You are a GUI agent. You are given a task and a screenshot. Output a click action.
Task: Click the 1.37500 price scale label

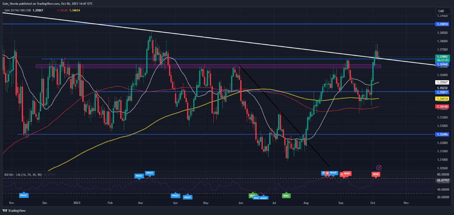coord(442,50)
